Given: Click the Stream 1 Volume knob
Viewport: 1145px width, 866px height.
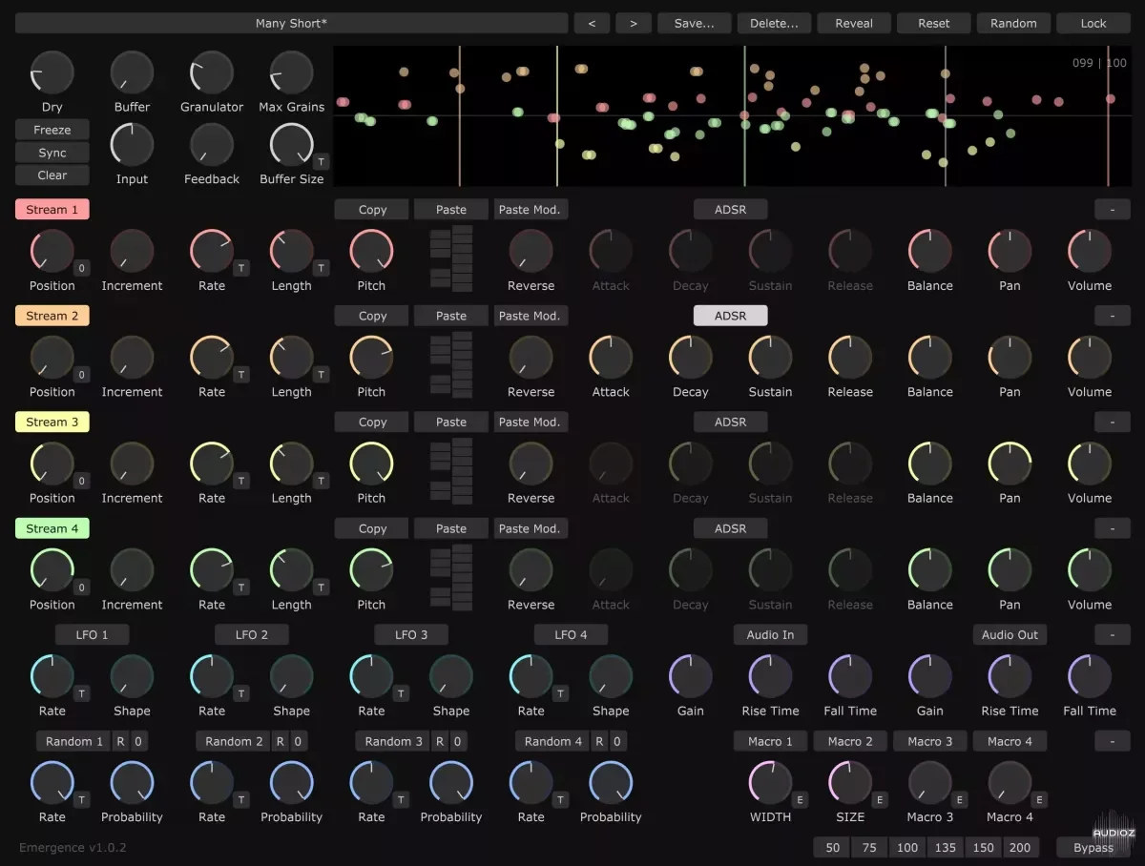Looking at the screenshot, I should pos(1090,251).
